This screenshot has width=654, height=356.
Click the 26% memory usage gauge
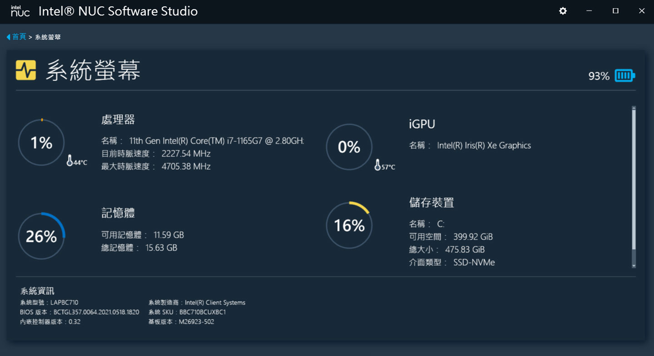coord(41,236)
